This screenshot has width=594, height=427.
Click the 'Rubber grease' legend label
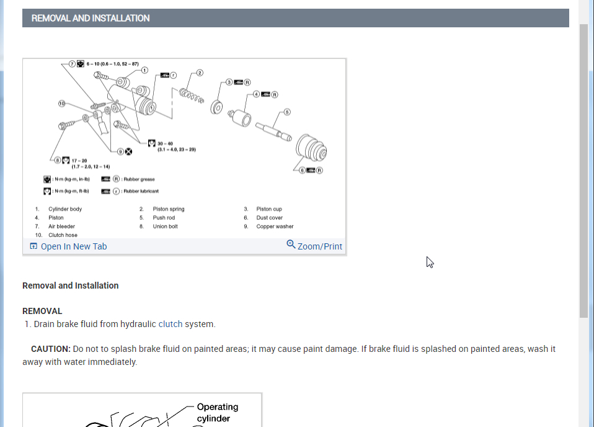[x=139, y=179]
